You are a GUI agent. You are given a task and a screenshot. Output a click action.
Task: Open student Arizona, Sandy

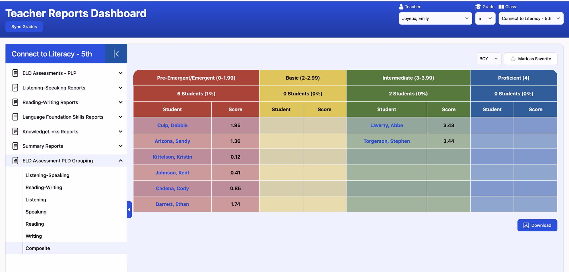pos(172,141)
